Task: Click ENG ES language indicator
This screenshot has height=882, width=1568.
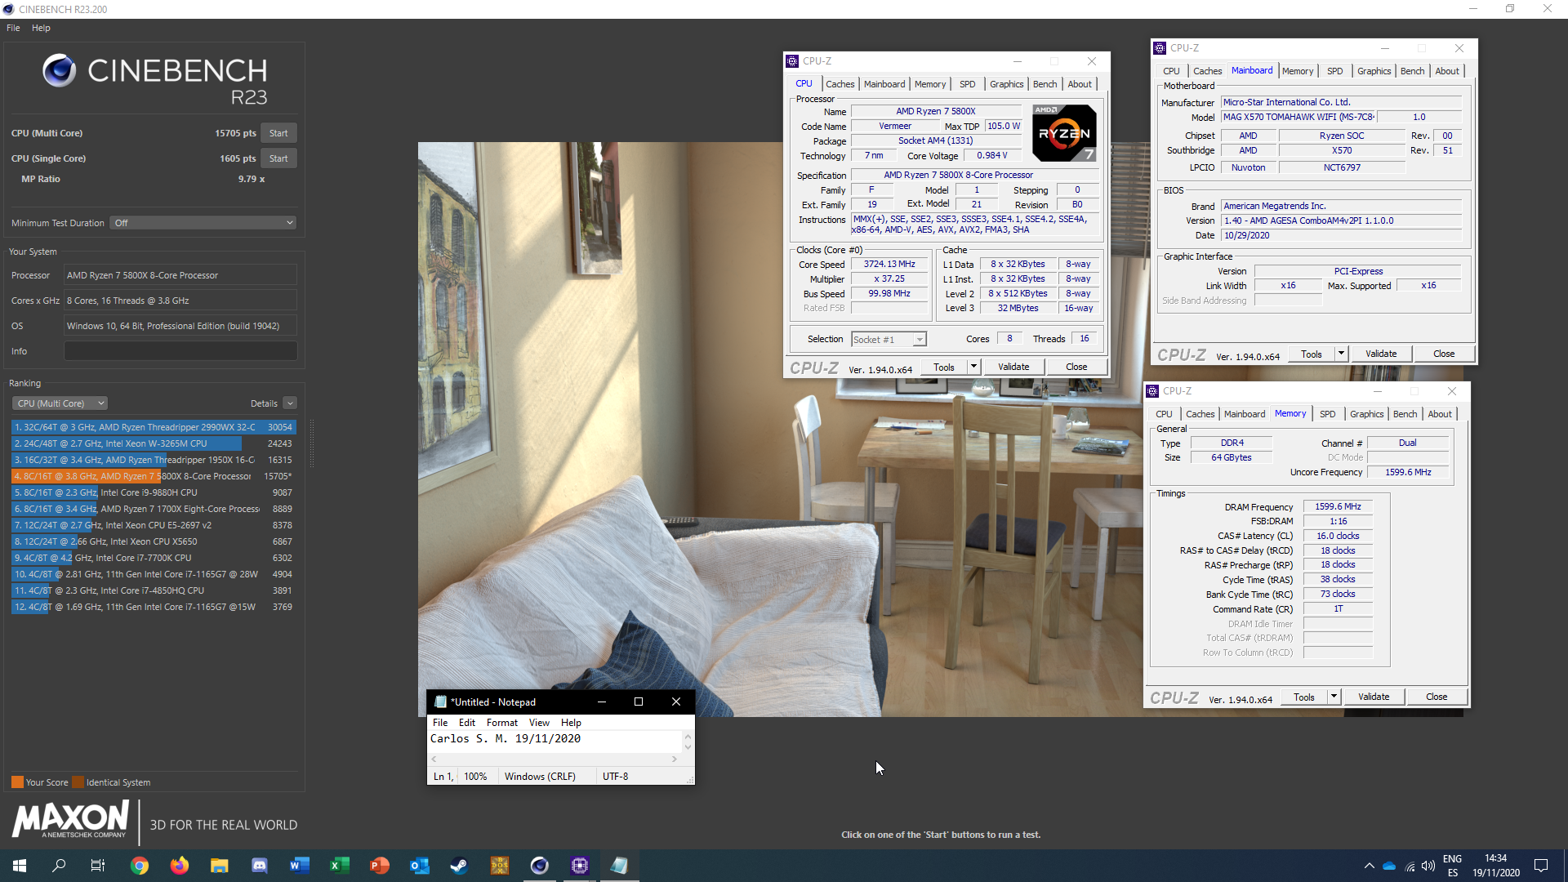Action: 1452,866
